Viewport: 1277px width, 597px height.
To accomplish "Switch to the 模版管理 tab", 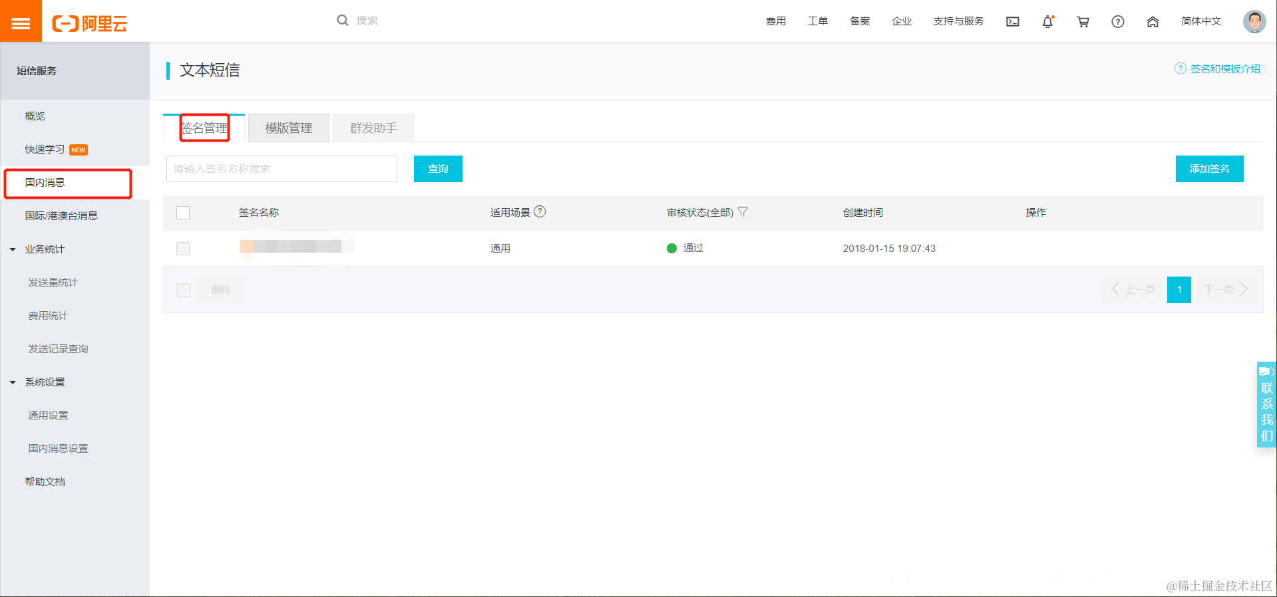I will [289, 128].
